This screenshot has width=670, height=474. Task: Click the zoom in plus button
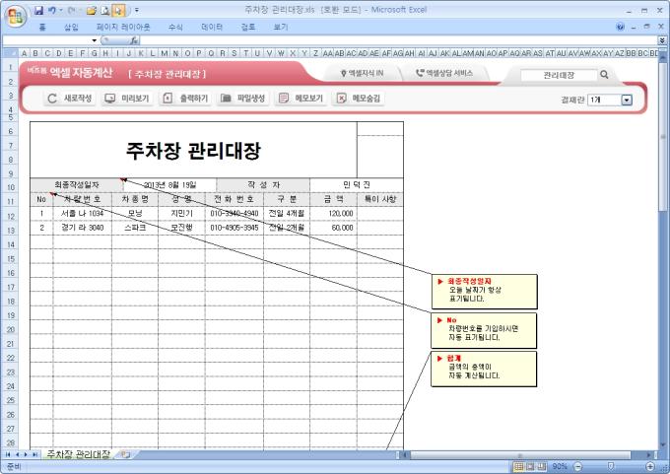coord(650,466)
